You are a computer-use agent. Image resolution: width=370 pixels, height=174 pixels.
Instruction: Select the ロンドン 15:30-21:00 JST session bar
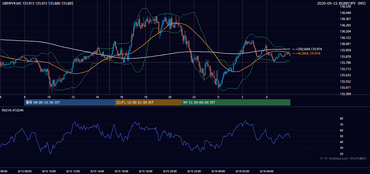tap(148, 102)
